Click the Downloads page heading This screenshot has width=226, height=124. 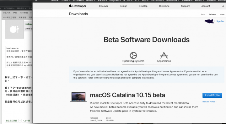pos(78,14)
